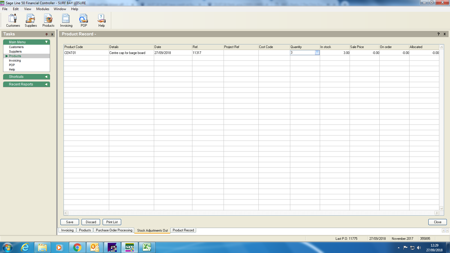Switch to the Purchase Order Processing tab
Viewport: 450px width, 253px height.
pos(114,230)
